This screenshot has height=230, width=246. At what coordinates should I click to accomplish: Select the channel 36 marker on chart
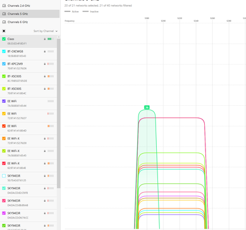coord(147,108)
